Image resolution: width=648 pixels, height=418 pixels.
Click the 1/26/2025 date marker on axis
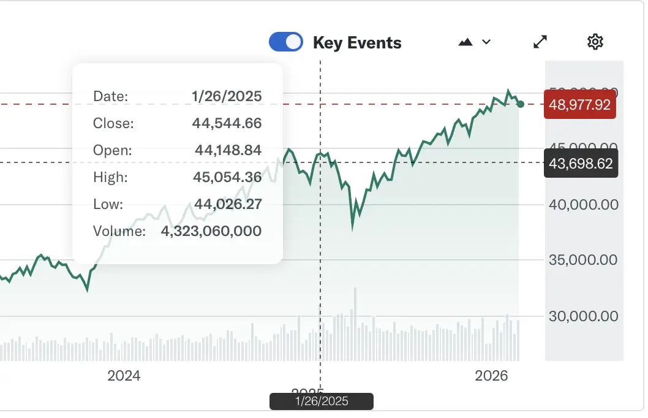[x=322, y=401]
